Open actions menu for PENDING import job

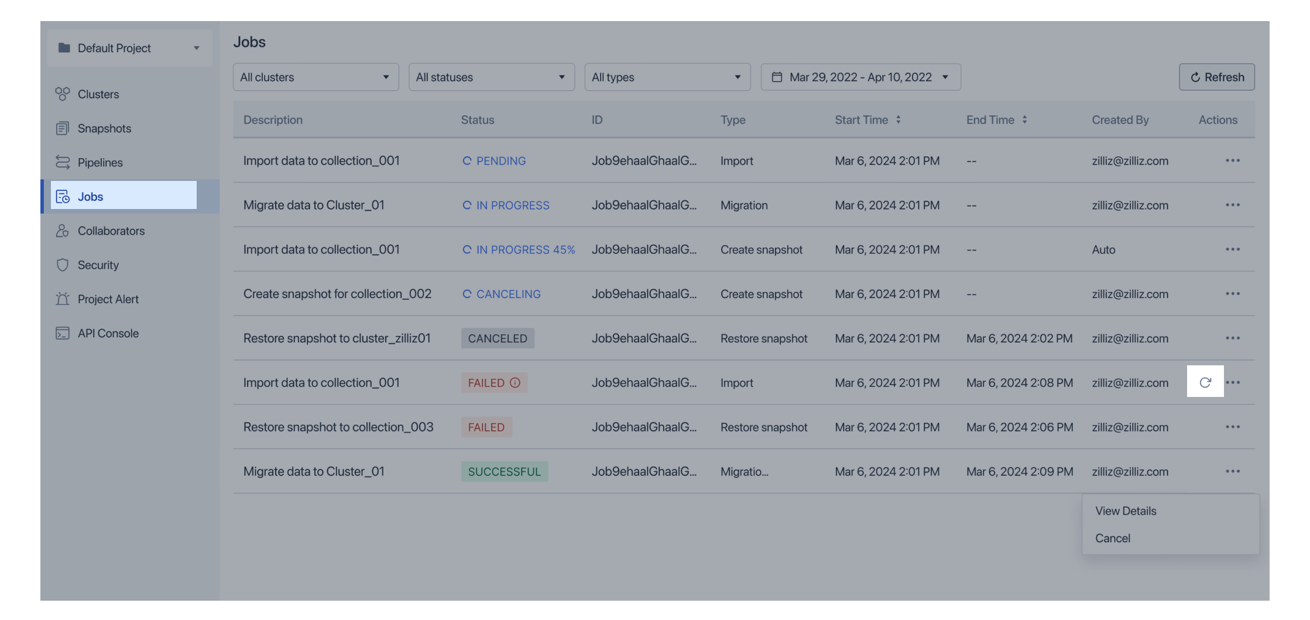click(1233, 160)
